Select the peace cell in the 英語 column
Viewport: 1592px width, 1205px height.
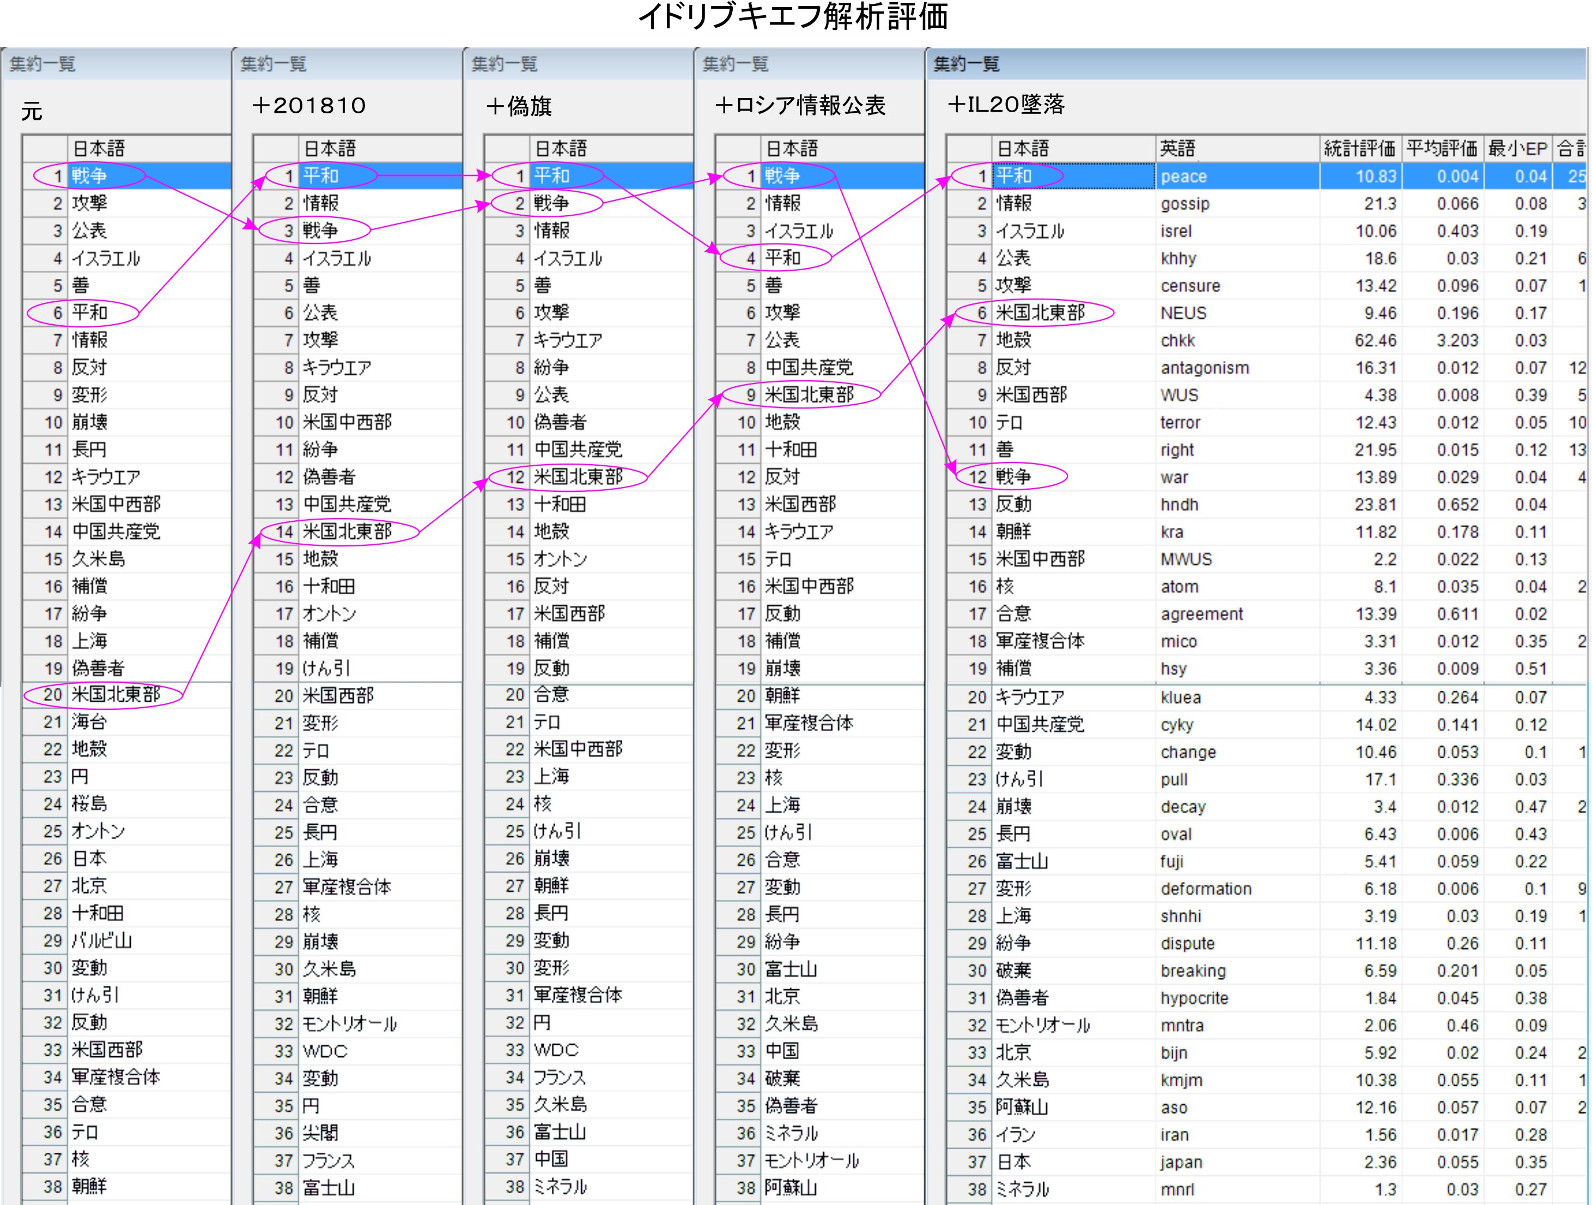pyautogui.click(x=1183, y=177)
